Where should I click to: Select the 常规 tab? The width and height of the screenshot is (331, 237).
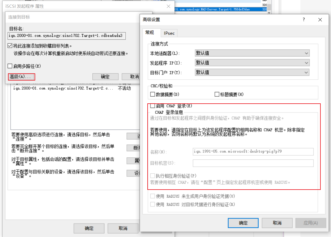tap(150, 33)
